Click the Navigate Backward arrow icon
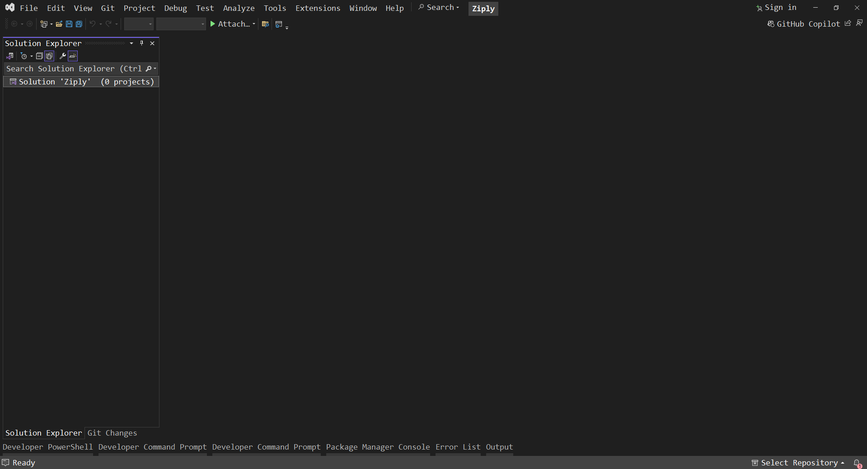 (x=14, y=24)
